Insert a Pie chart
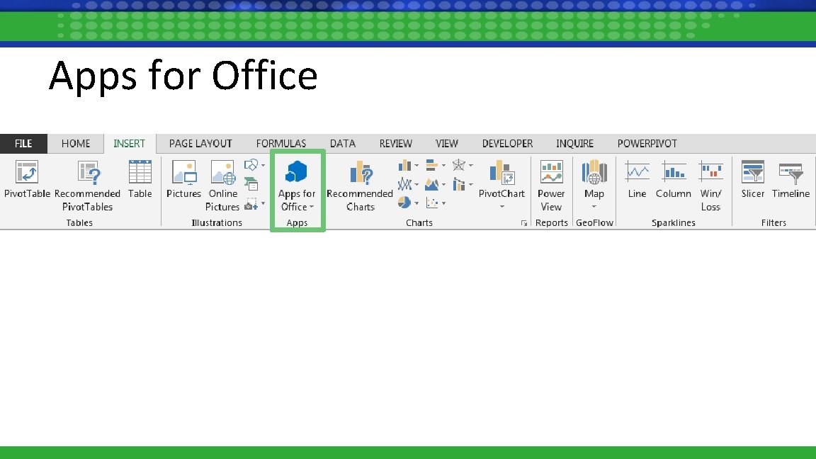Image resolution: width=816 pixels, height=459 pixels. (x=405, y=203)
